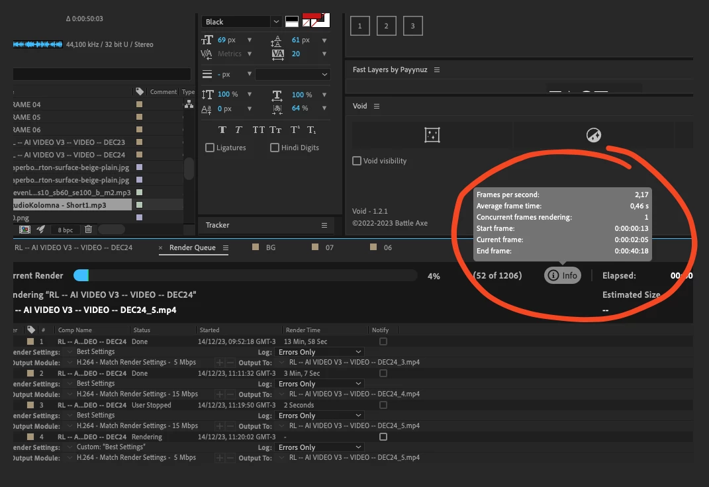The image size is (709, 487).
Task: Open the Void panel menu
Action: [x=377, y=106]
